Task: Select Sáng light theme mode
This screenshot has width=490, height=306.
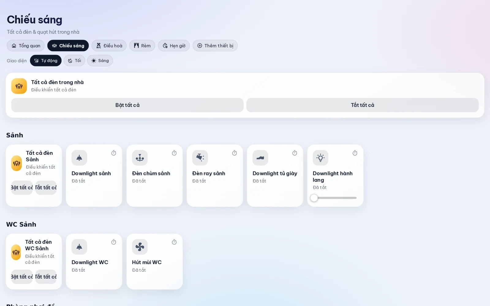Action: [x=100, y=61]
